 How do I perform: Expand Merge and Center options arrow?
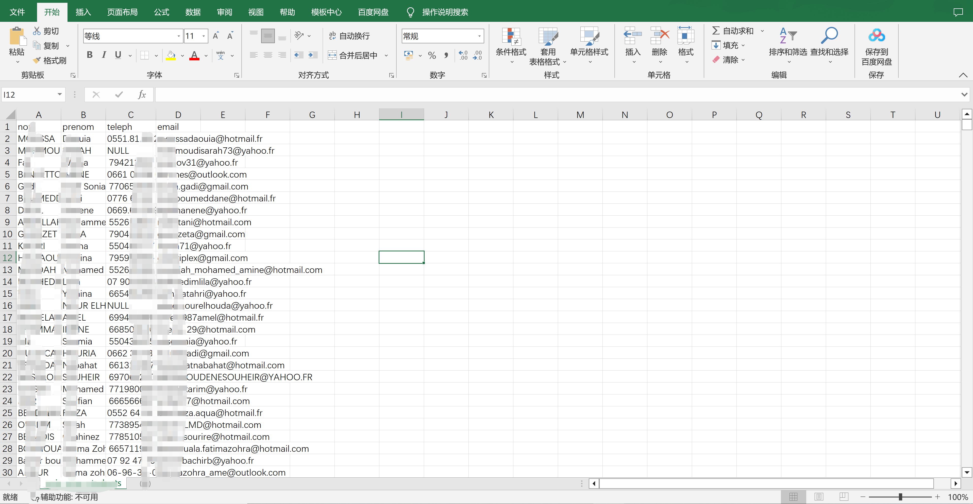click(x=387, y=56)
